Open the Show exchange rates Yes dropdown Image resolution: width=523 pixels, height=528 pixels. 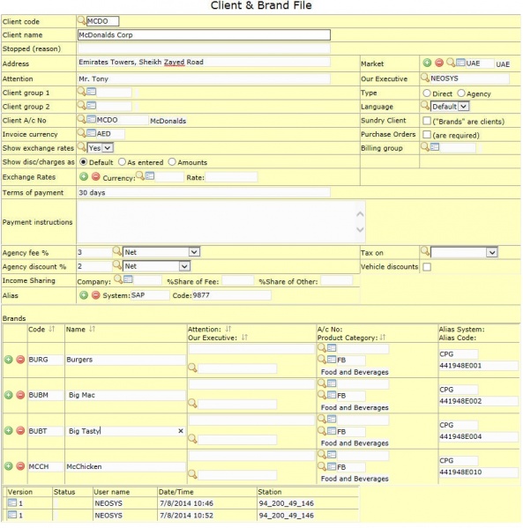pos(100,148)
